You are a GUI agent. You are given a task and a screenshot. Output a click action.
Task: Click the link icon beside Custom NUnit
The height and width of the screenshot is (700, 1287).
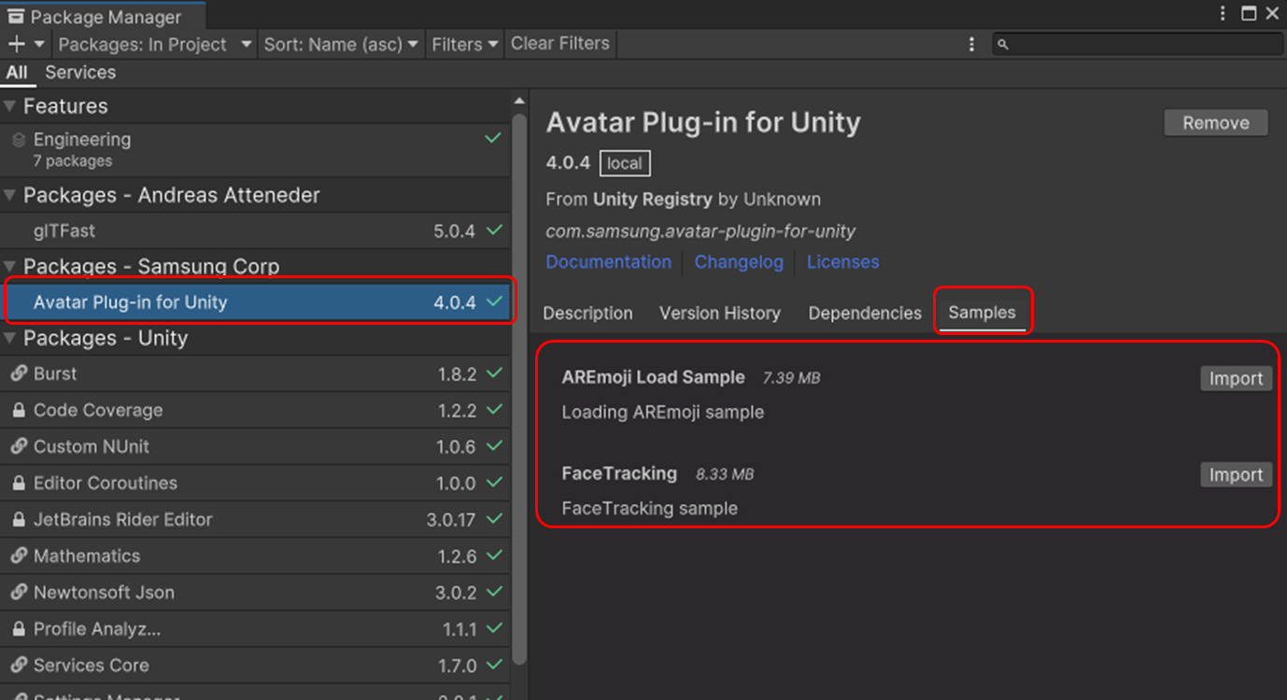21,446
